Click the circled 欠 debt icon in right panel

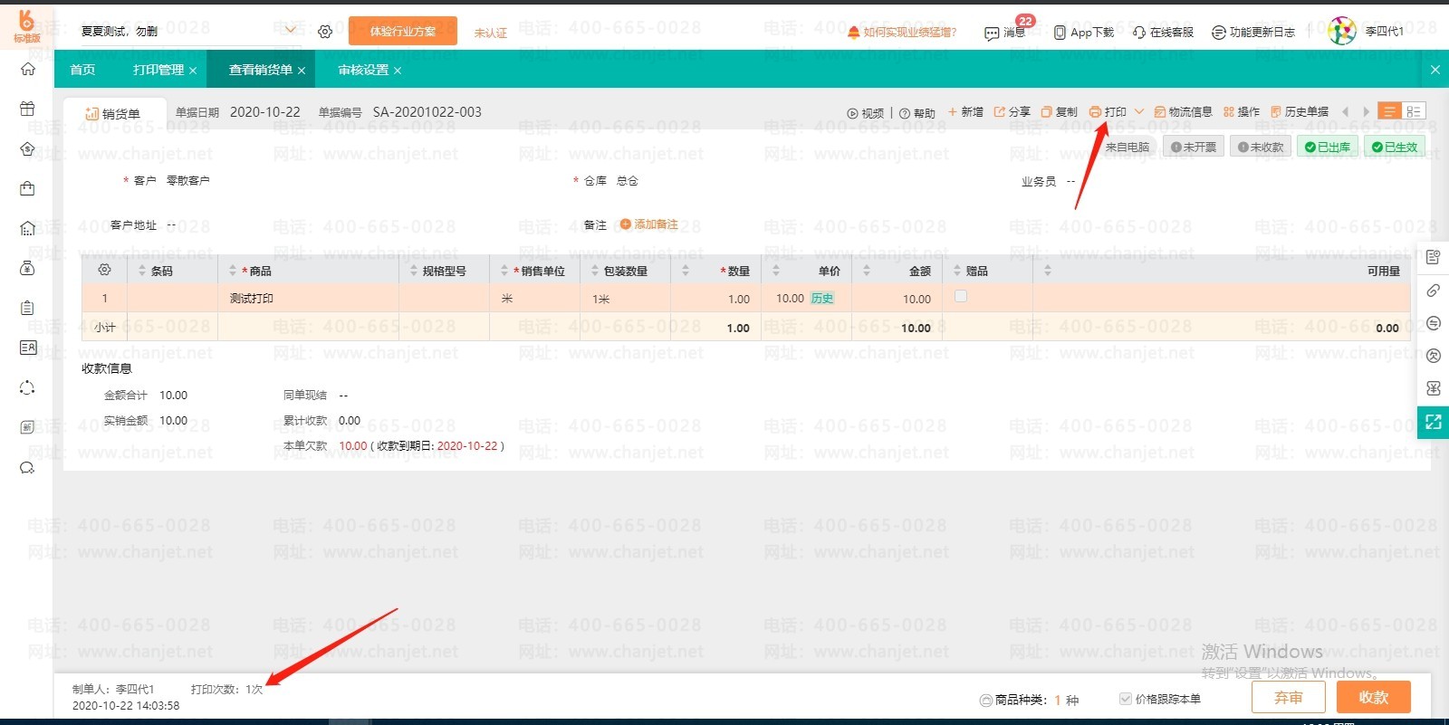point(1433,356)
